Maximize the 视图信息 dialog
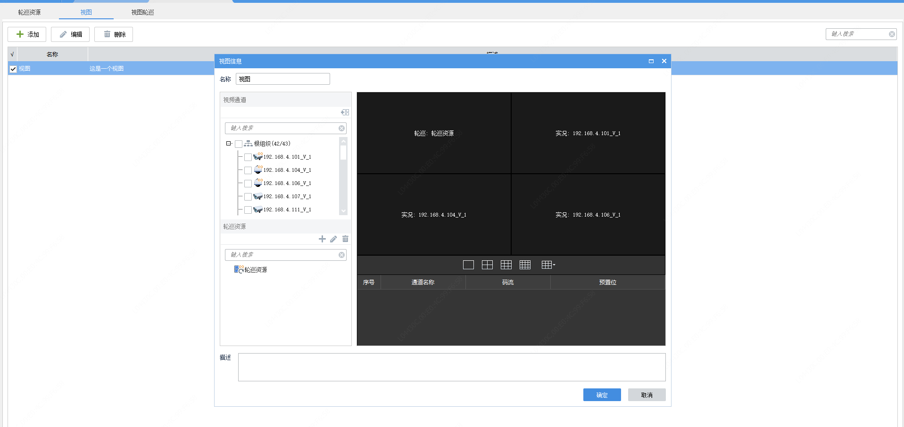The image size is (904, 427). point(651,61)
